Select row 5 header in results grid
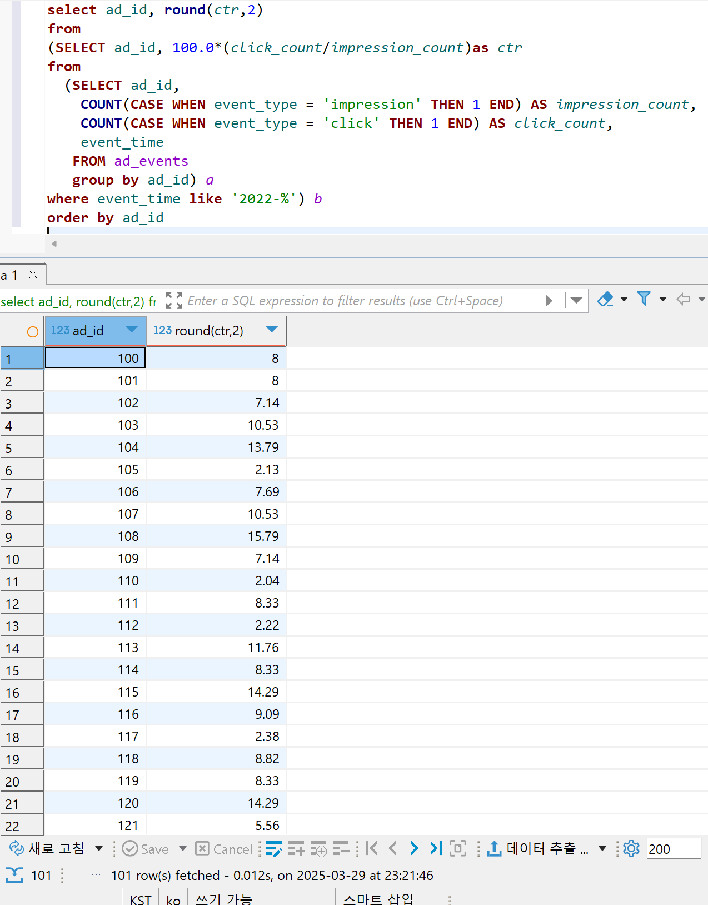This screenshot has height=905, width=708. (x=22, y=448)
